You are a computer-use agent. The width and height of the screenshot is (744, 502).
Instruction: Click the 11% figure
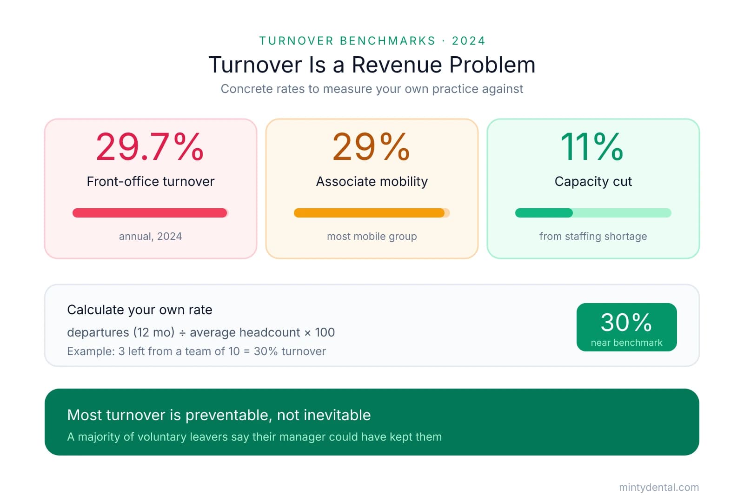(x=593, y=147)
